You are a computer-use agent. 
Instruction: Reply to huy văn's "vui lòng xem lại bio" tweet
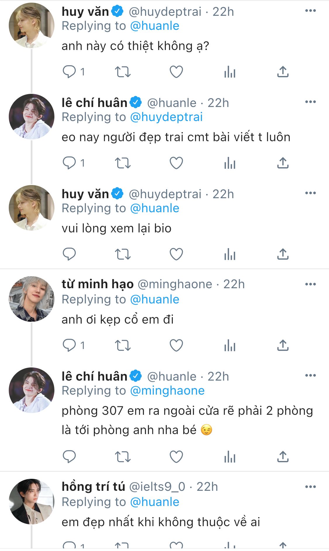[x=69, y=254]
